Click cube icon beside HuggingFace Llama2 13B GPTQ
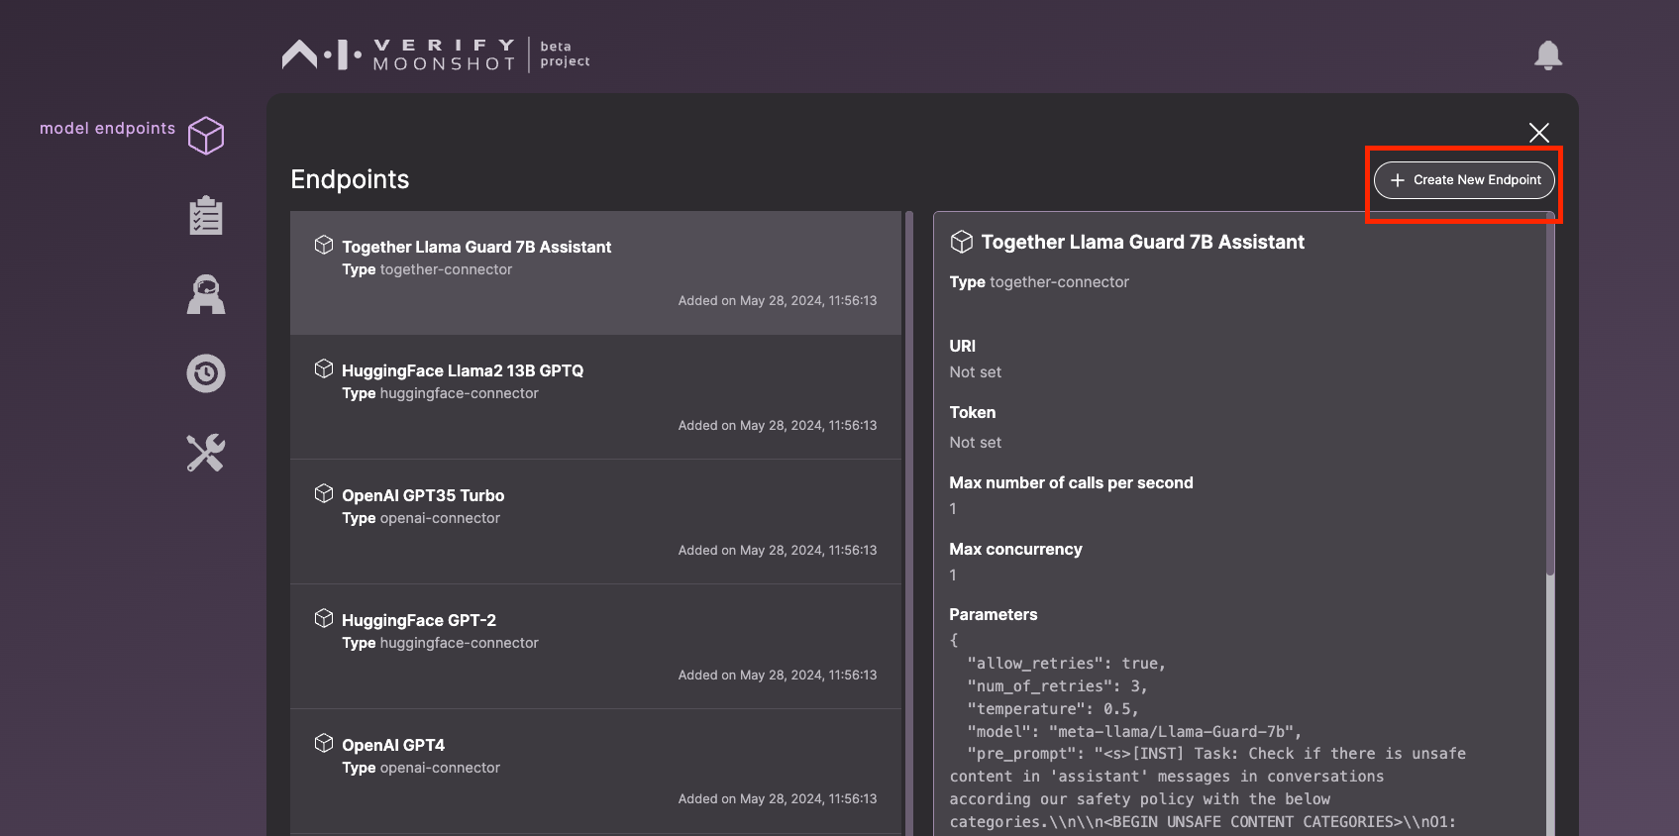 (x=324, y=369)
